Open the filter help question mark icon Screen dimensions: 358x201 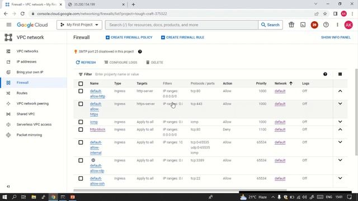click(x=325, y=74)
